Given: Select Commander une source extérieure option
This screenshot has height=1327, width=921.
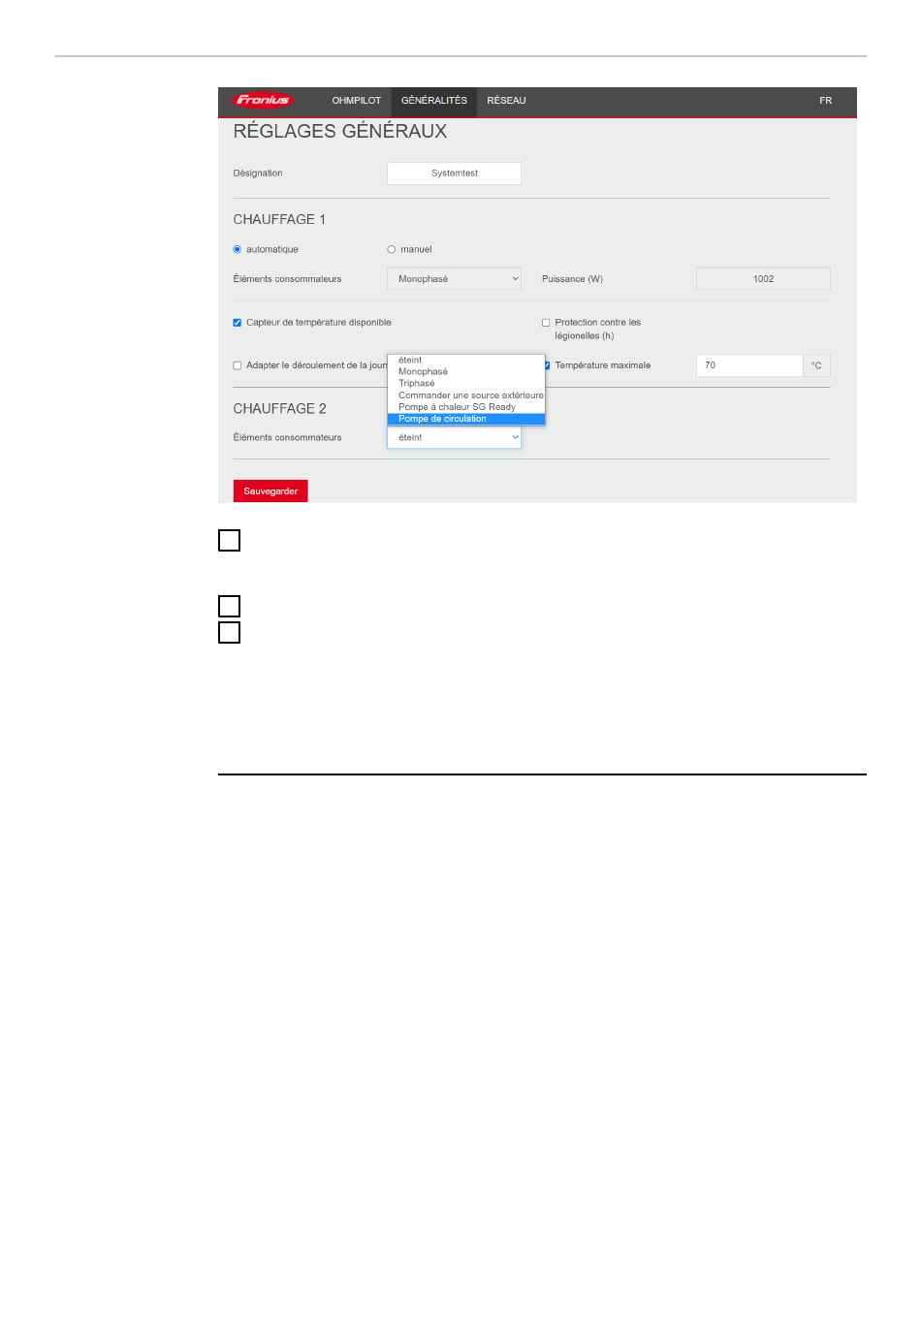Looking at the screenshot, I should 466,395.
